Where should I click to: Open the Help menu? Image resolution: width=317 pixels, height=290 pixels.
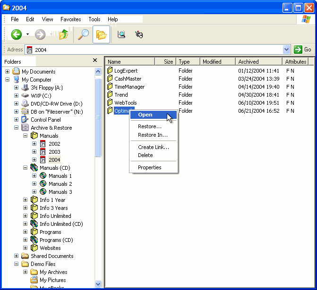[113, 19]
